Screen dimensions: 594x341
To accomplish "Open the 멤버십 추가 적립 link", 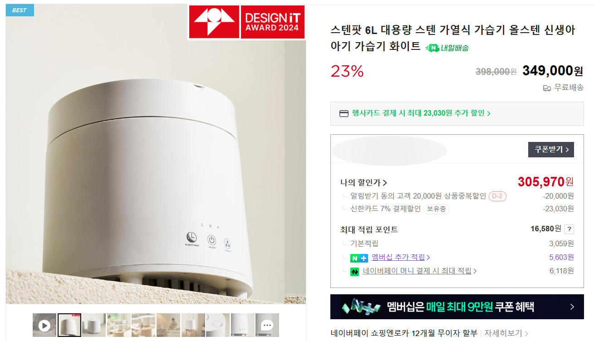I will [401, 257].
